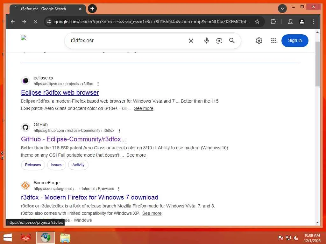This screenshot has height=244, width=326.
Task: Open the network tray icon
Action: 288,238
